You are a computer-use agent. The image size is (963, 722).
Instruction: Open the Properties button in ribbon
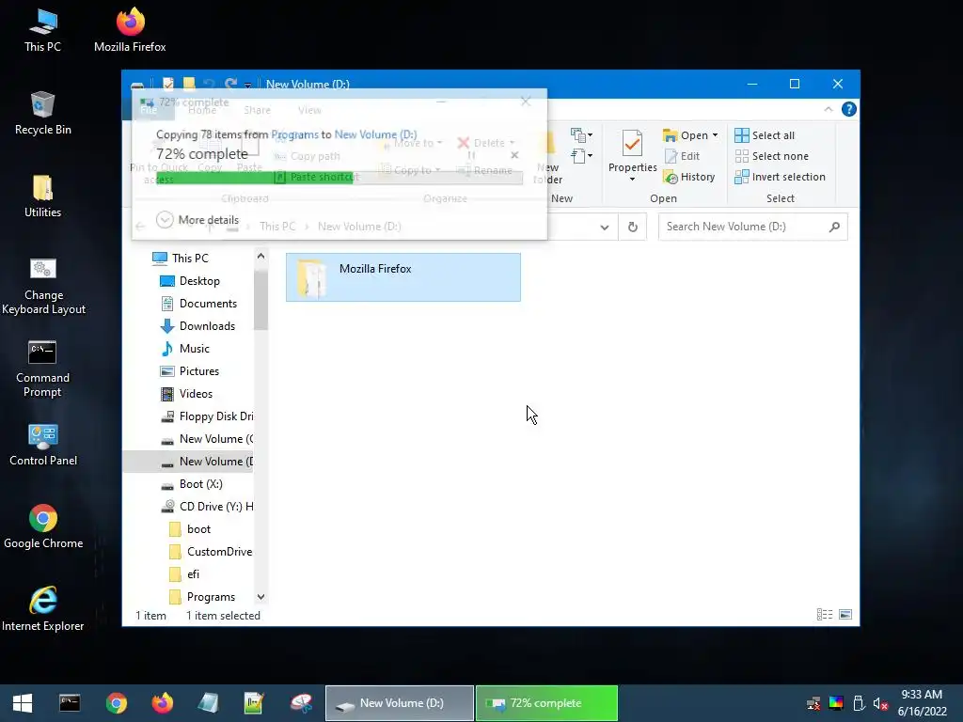pos(632,151)
